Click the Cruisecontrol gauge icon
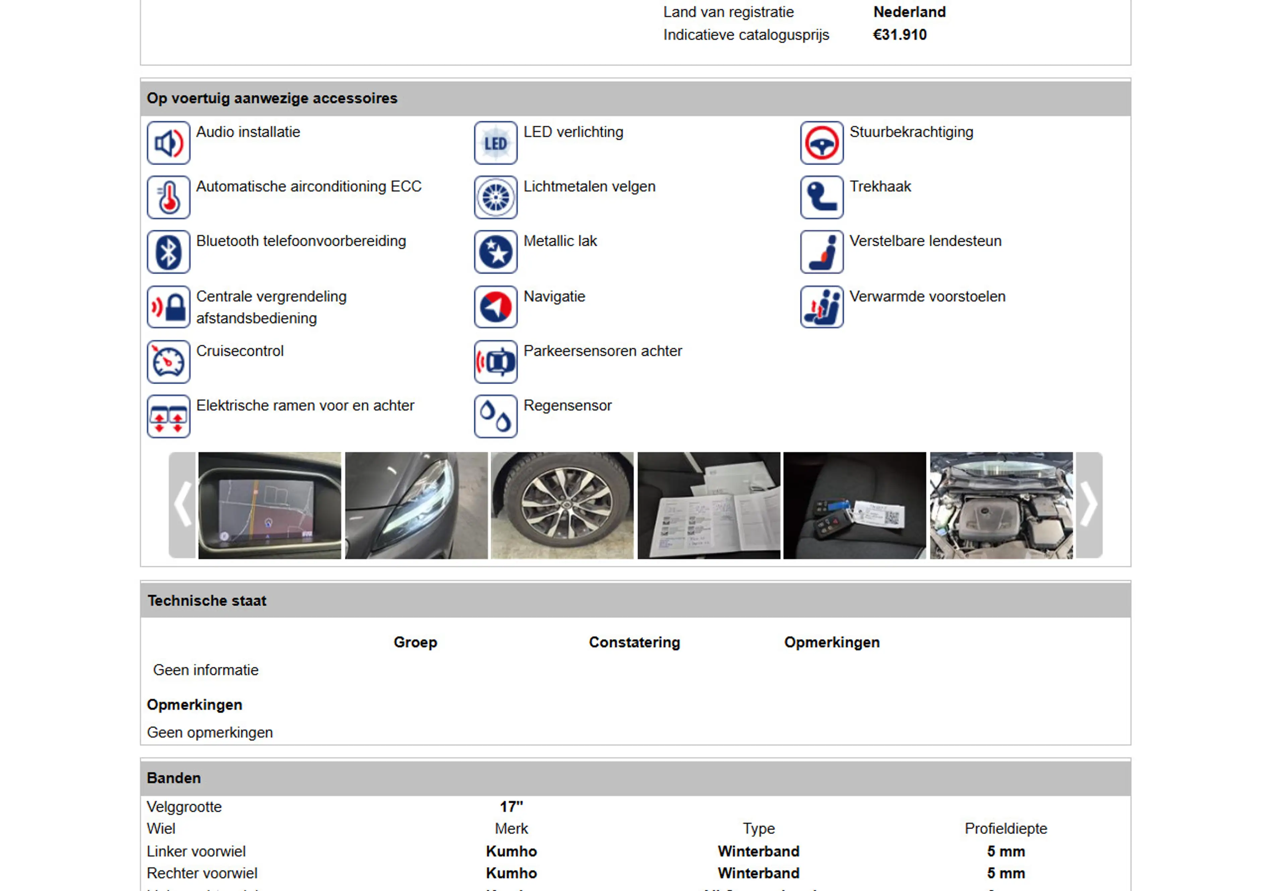 click(x=168, y=362)
